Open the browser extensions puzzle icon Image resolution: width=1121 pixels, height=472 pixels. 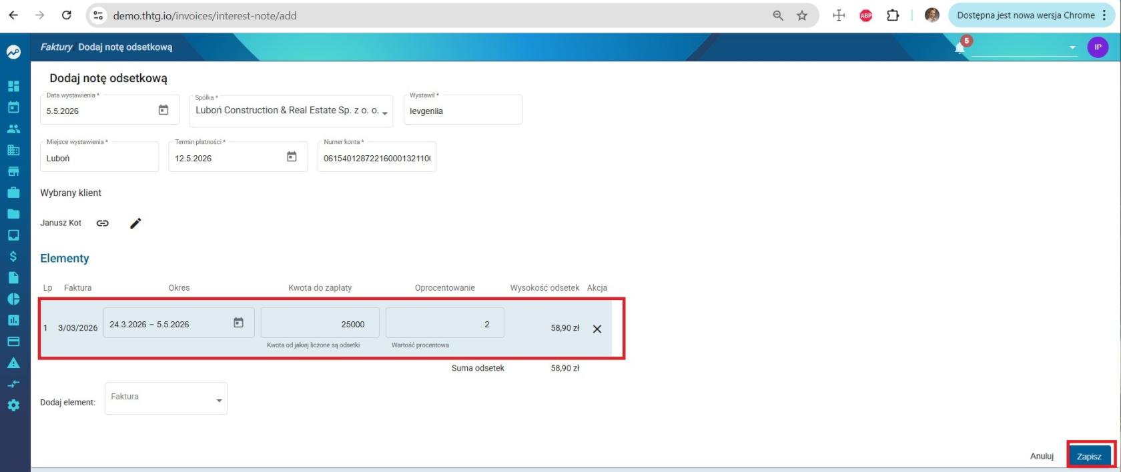(893, 15)
